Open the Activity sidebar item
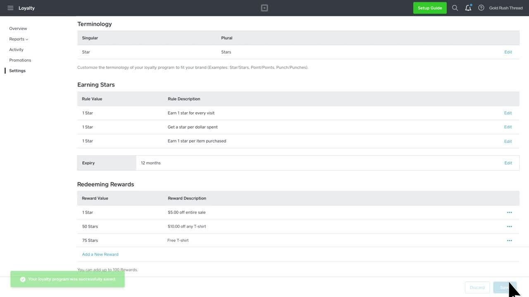The image size is (529, 297). click(x=17, y=49)
